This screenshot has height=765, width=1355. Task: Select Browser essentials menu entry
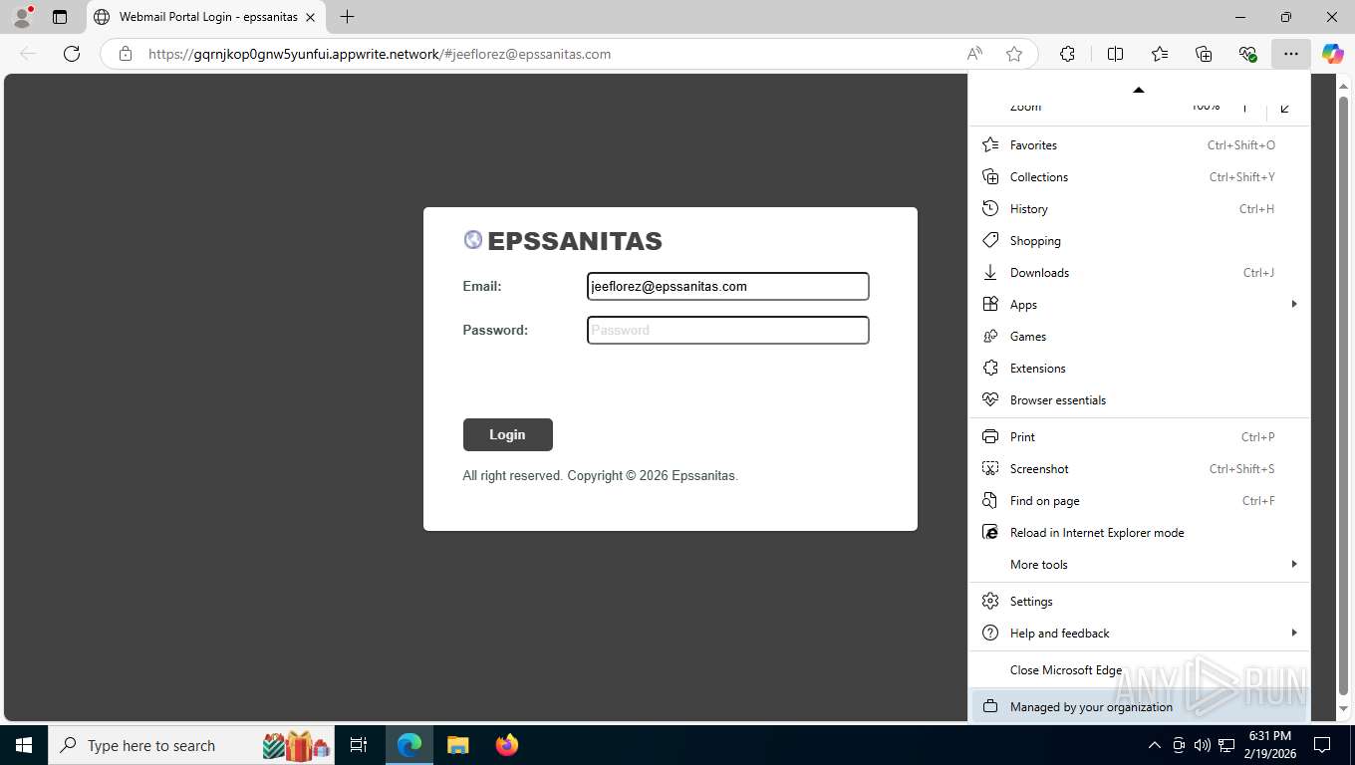pos(1139,400)
